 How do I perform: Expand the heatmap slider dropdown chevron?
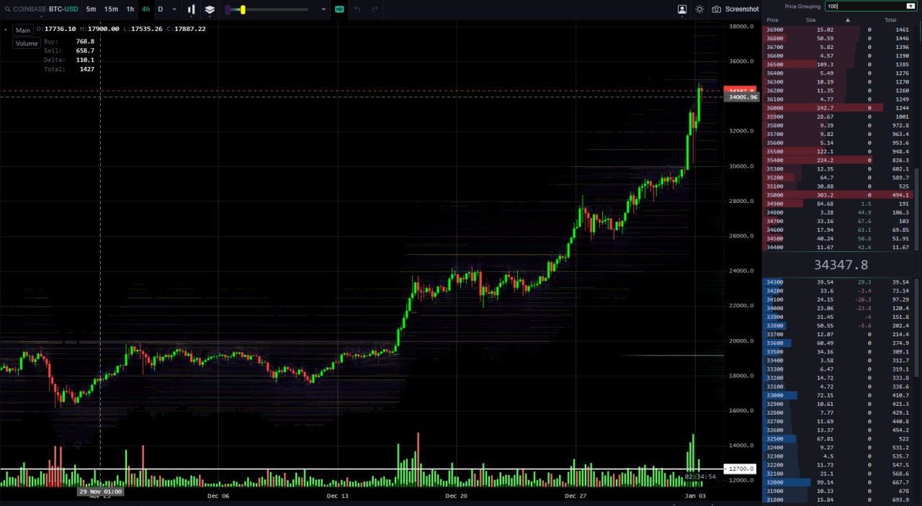click(323, 9)
